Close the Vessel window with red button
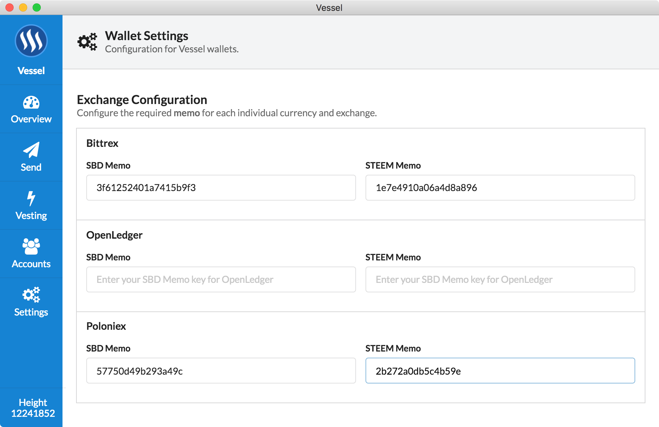 pos(10,7)
